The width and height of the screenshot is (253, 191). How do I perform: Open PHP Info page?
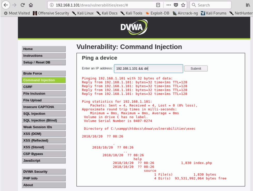44,178
